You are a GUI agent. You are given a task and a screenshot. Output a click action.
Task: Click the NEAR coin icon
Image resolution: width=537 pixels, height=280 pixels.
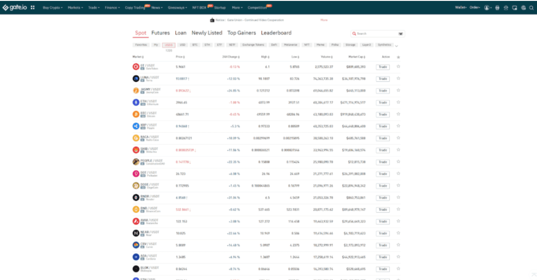136,233
